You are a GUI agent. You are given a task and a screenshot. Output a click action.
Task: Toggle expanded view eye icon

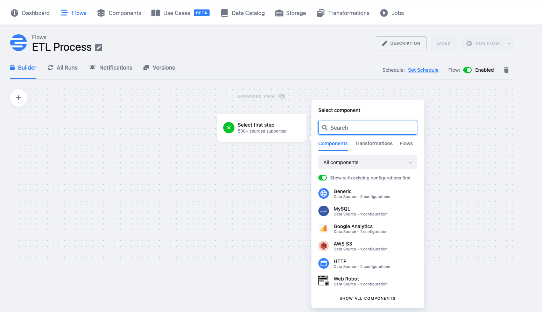coord(282,96)
